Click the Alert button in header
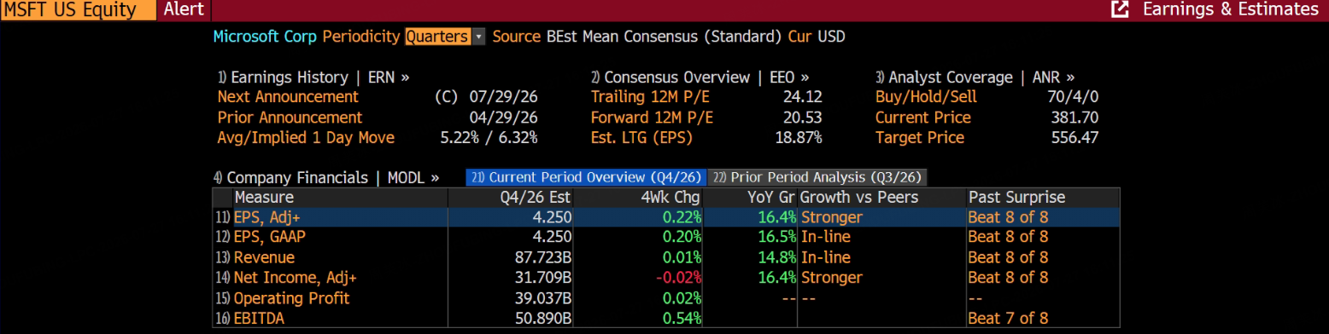1329x334 pixels. coord(184,9)
